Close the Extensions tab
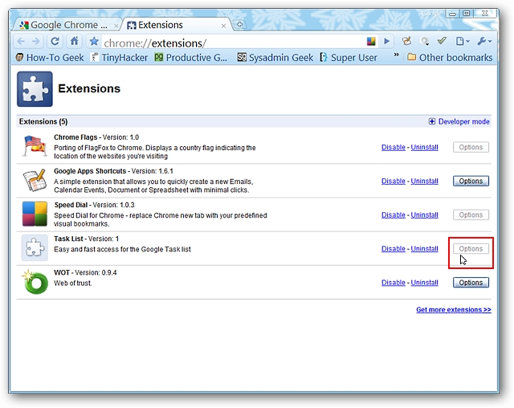Image resolution: width=514 pixels, height=408 pixels. 223,26
